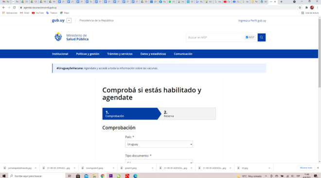Open the notification center icon
Image resolution: width=321 pixels, height=178 pixels.
point(316,176)
